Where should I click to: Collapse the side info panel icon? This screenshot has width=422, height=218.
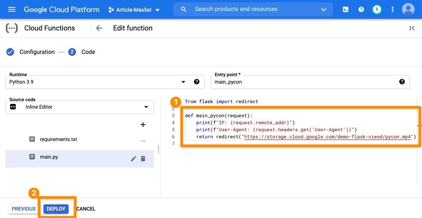point(412,28)
